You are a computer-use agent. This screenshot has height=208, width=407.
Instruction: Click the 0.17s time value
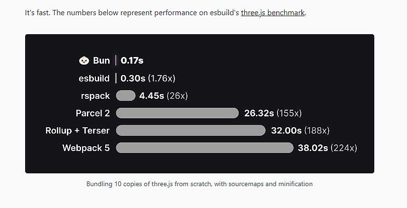pyautogui.click(x=132, y=61)
